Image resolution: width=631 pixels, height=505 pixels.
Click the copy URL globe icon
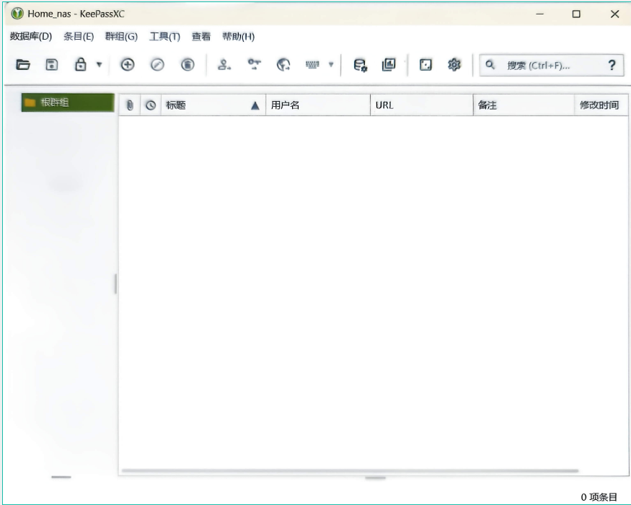pyautogui.click(x=283, y=65)
